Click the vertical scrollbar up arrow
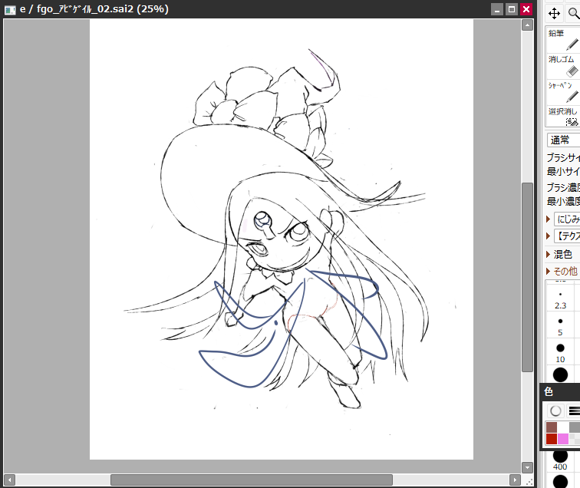 [527, 25]
